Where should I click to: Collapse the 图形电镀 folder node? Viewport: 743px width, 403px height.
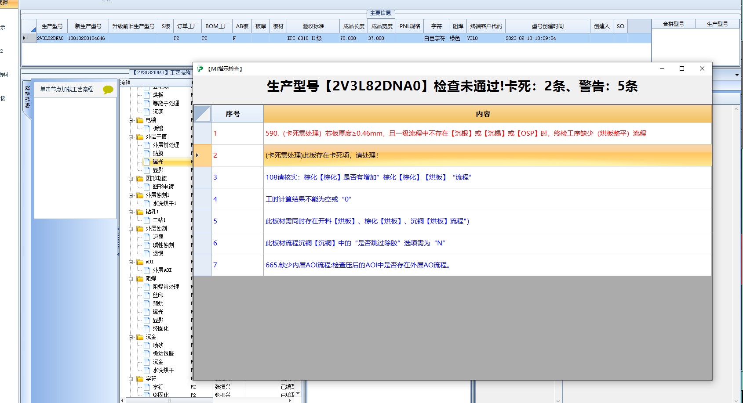point(131,179)
